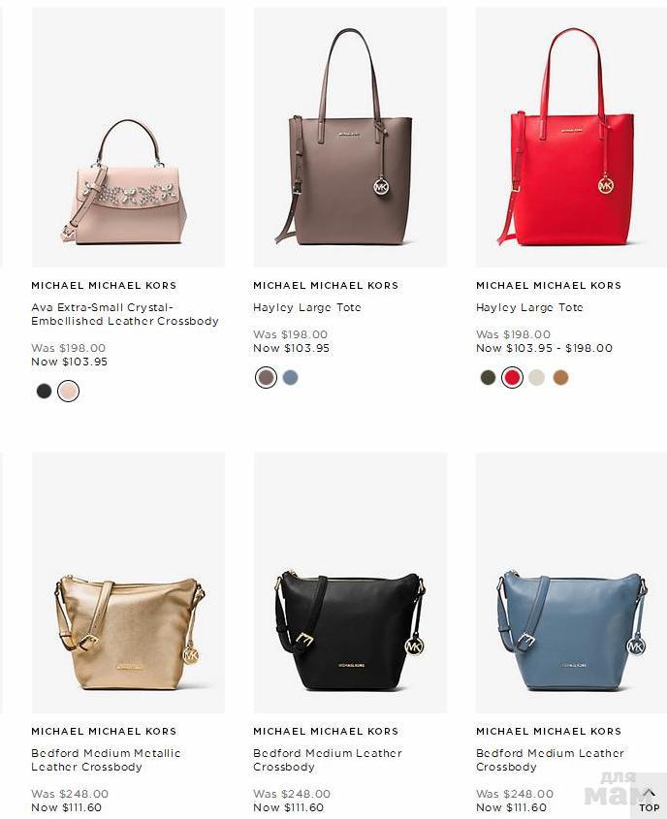
Task: Pick tan swatch on red Hayley tote
Action: point(560,377)
